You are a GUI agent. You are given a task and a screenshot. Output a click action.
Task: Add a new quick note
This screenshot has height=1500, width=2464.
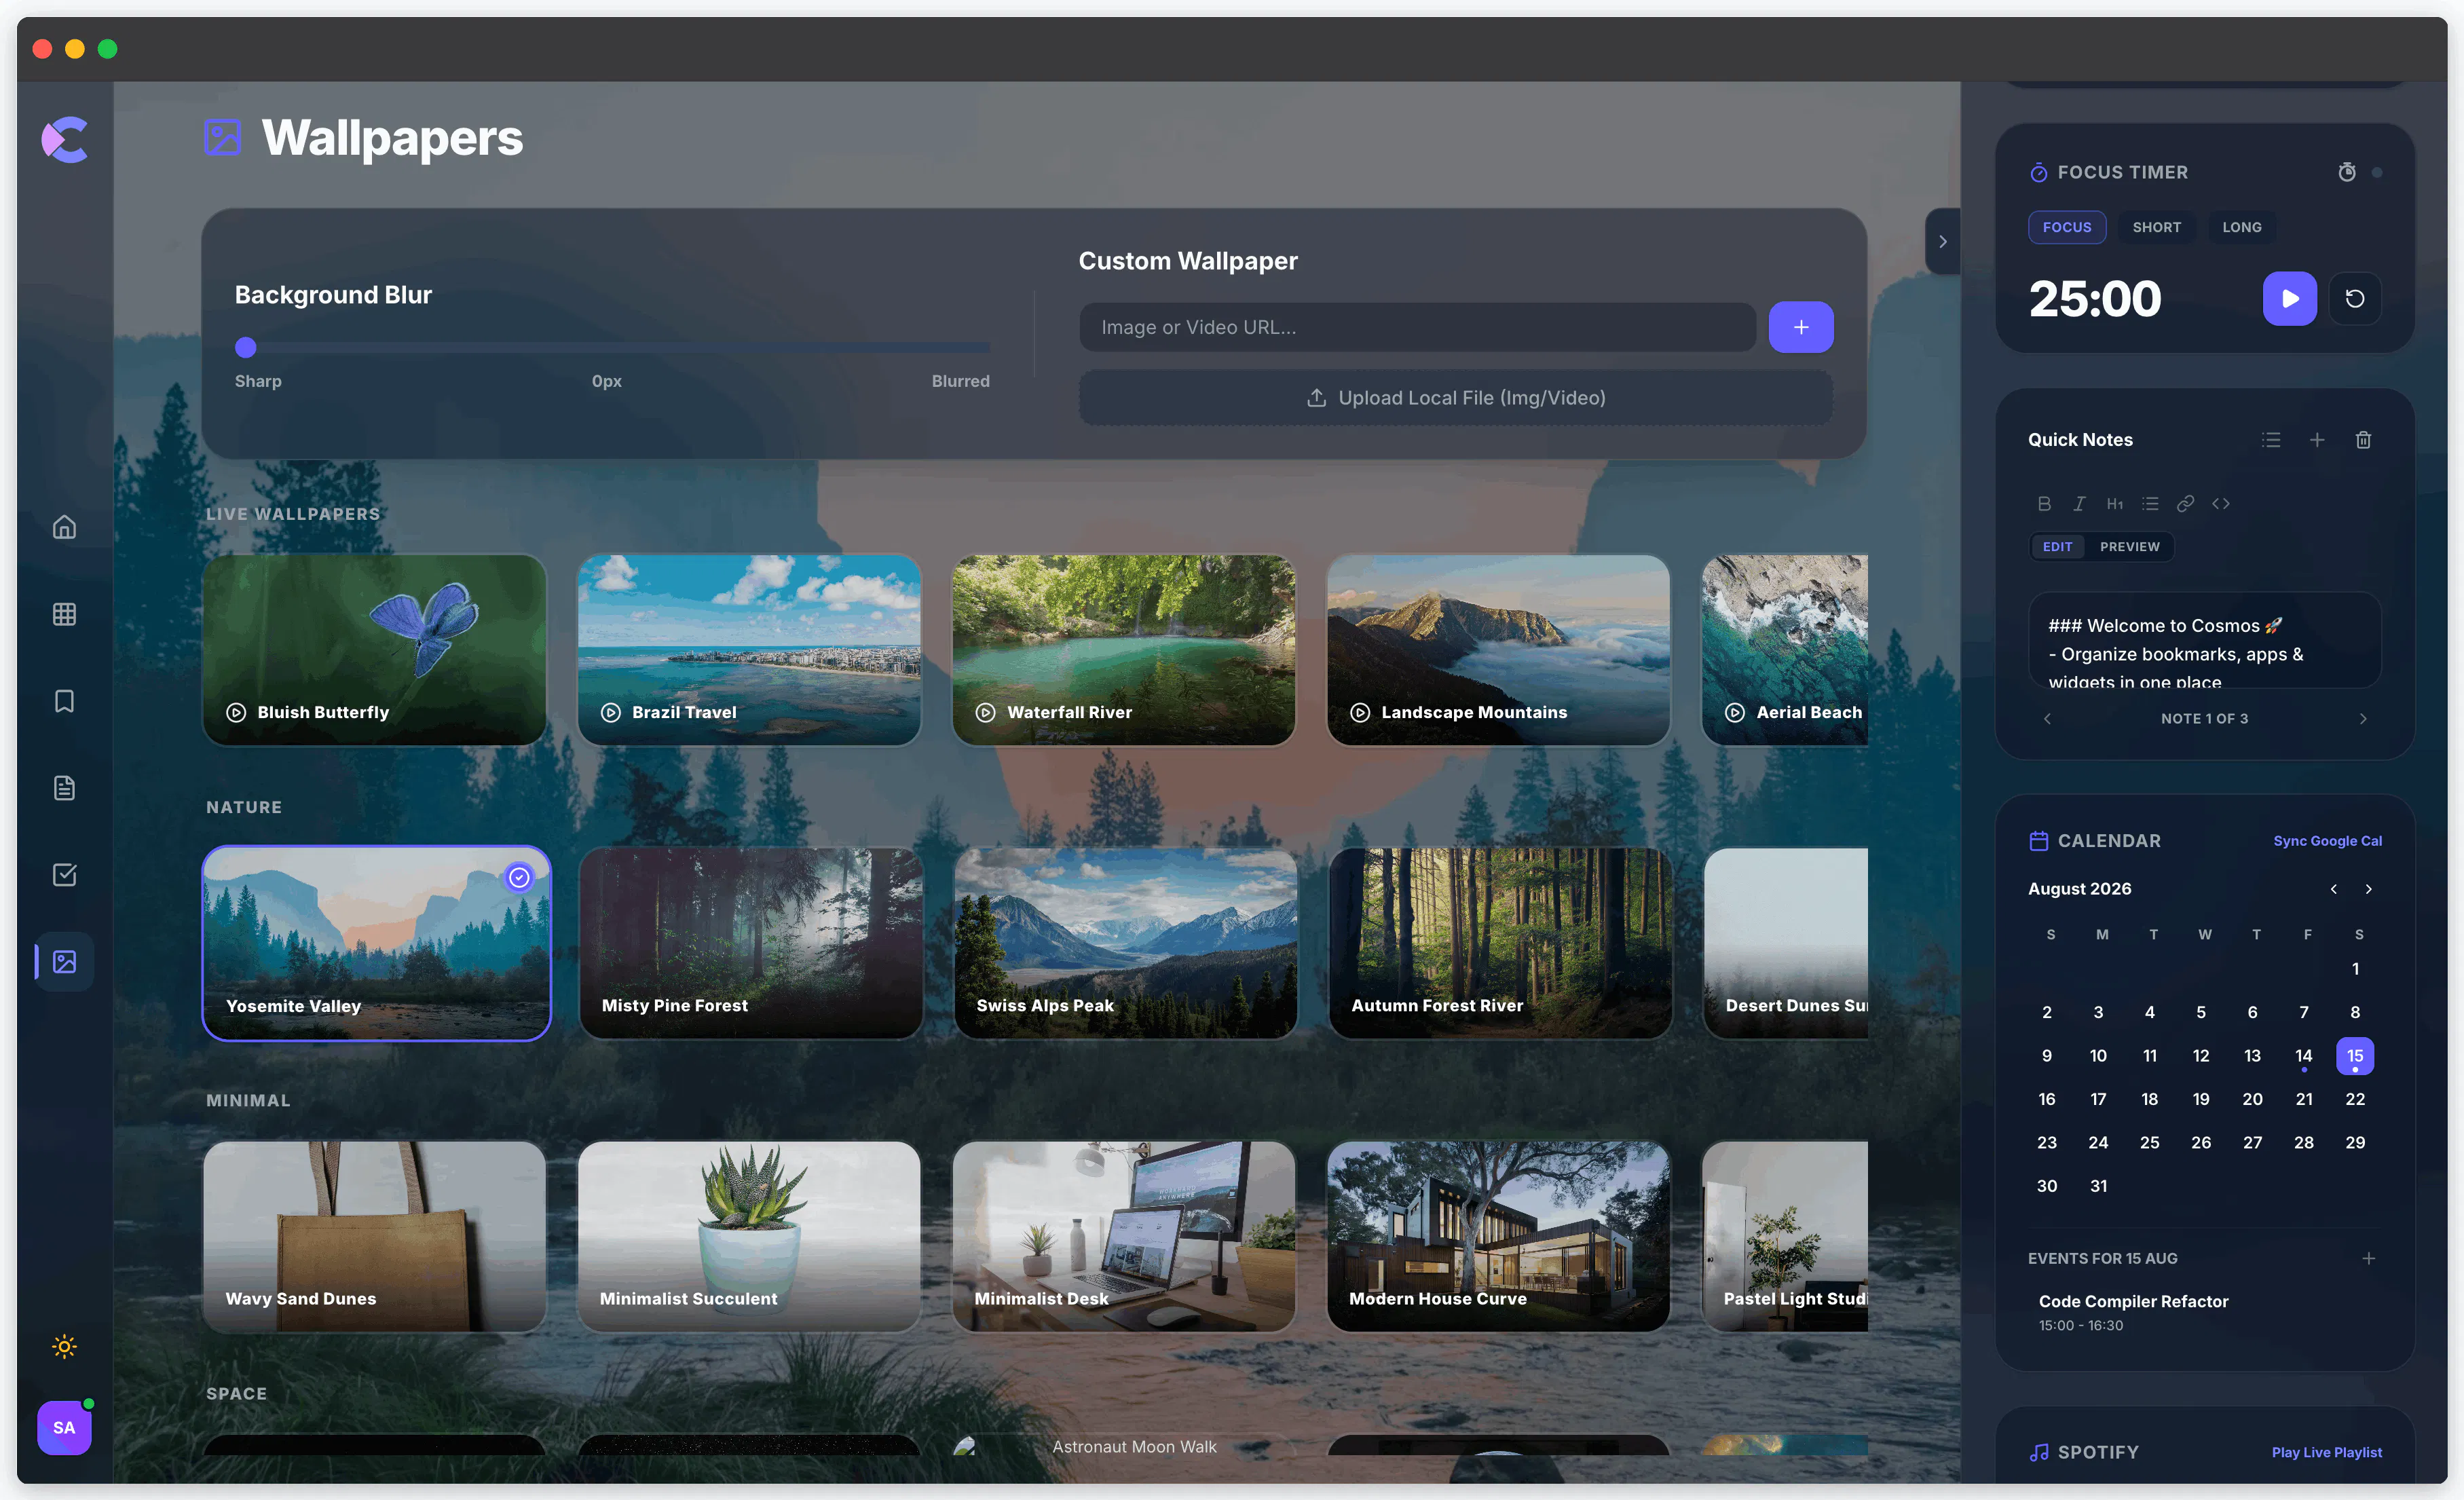pos(2317,440)
